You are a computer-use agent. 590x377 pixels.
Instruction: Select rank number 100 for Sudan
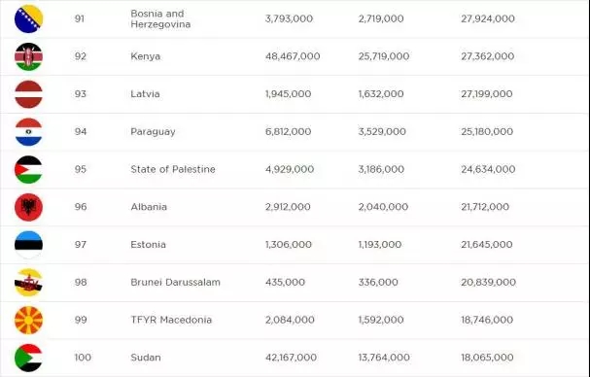tap(83, 358)
